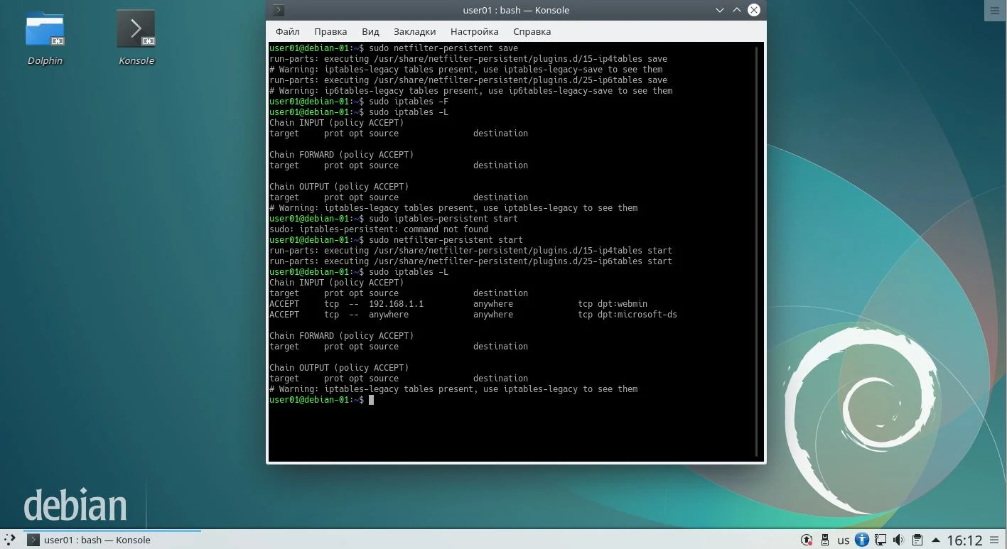Screen dimensions: 1007x549
Task: Open the accessibility tray icon
Action: click(861, 540)
